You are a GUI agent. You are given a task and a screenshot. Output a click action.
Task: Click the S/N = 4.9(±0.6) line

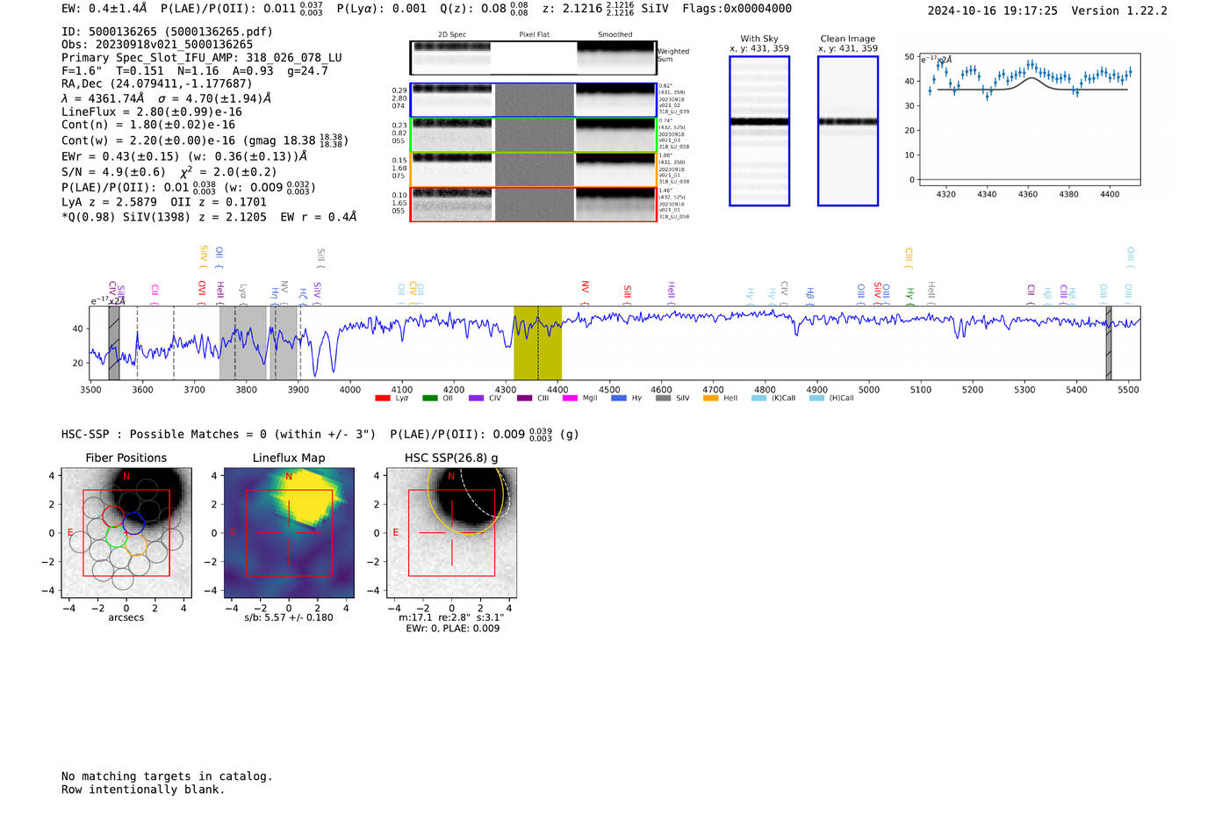tap(169, 171)
